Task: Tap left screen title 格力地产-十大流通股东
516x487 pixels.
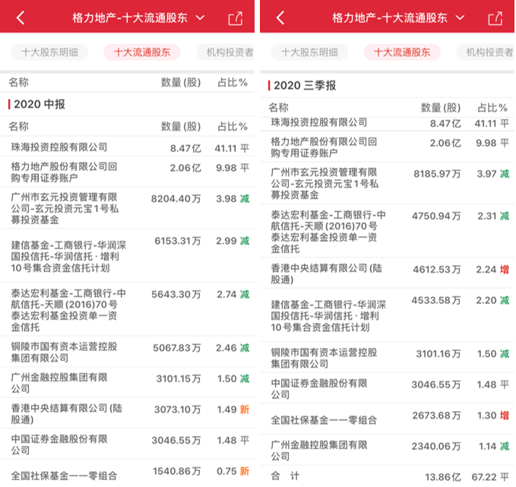Action: click(130, 17)
